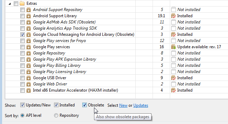Click the not installed icon for Google Play Billing Library
The height and width of the screenshot is (124, 228).
click(x=174, y=65)
